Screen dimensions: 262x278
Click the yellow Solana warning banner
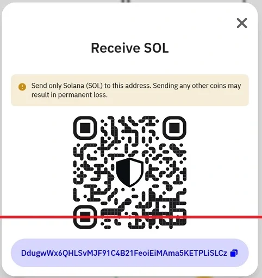click(x=130, y=90)
